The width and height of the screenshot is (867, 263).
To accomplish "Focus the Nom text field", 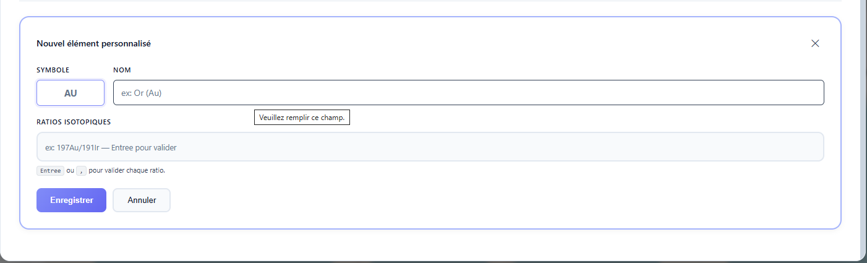I will coord(468,93).
